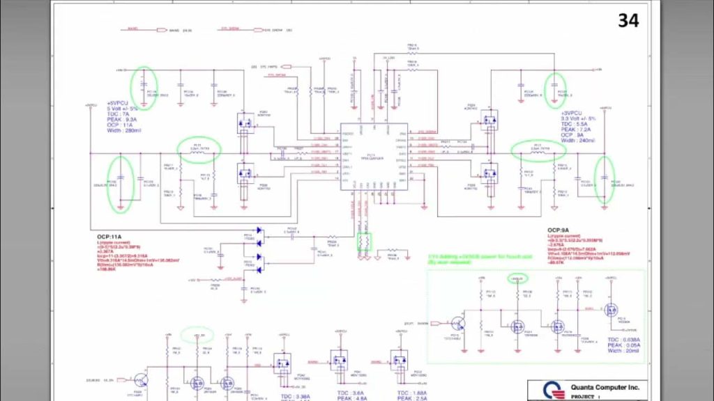Click the Quanta Computer logo emblem
Image resolution: width=714 pixels, height=401 pixels.
(x=553, y=391)
